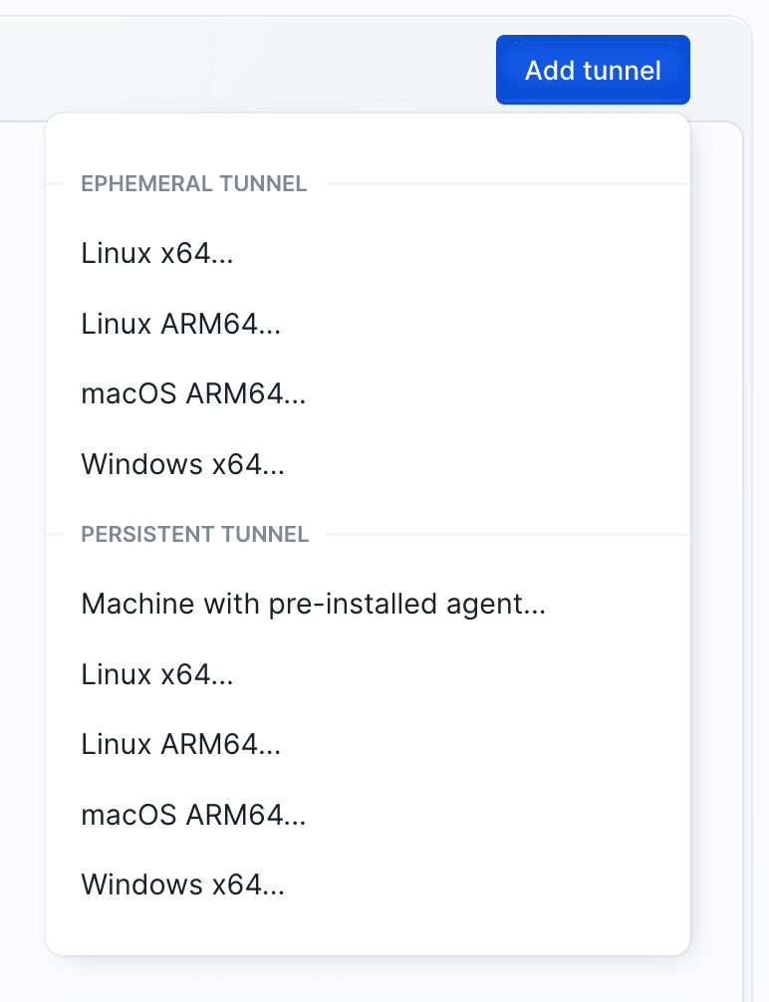Viewport: 769px width, 1002px height.
Task: Open ephemeral macOS ARM64 tunnel setup
Action: click(193, 394)
